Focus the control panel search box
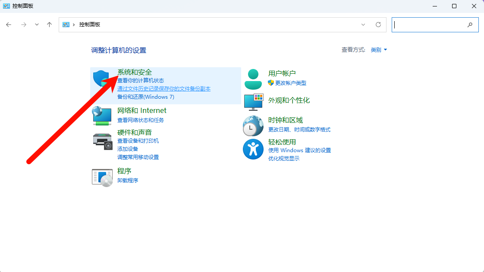The image size is (484, 272). tap(435, 25)
